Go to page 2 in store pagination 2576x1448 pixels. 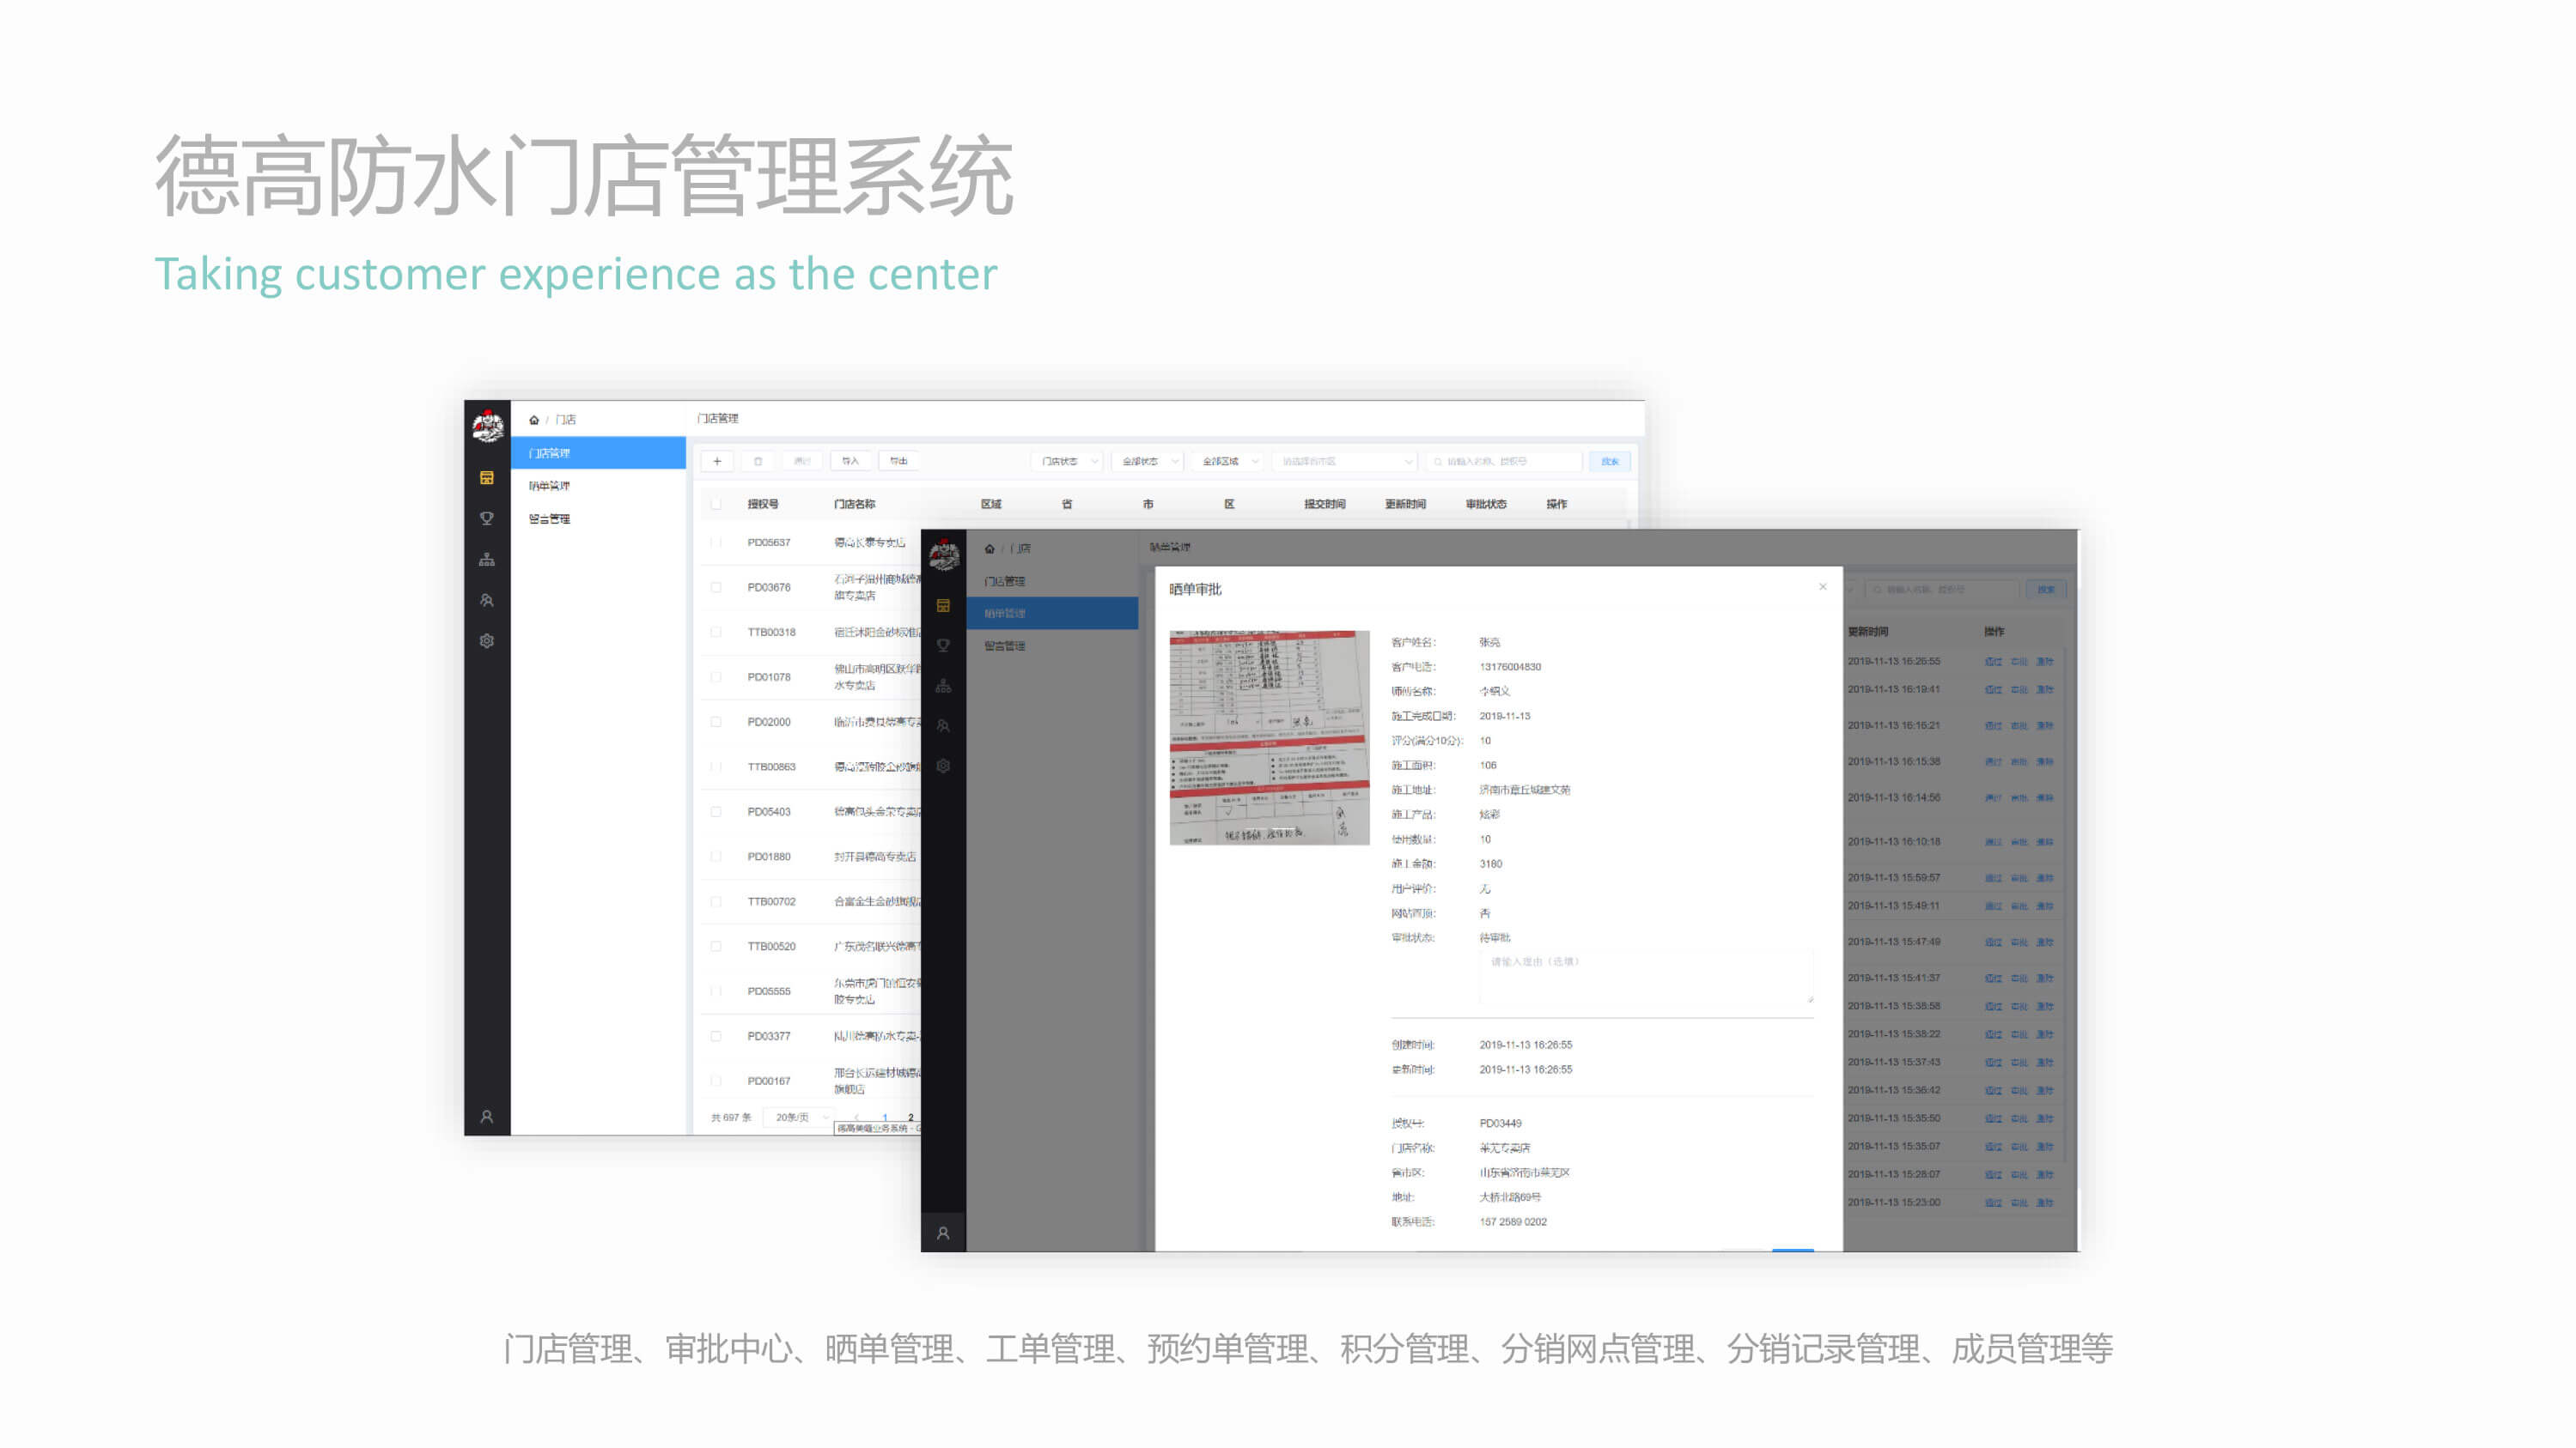911,1118
